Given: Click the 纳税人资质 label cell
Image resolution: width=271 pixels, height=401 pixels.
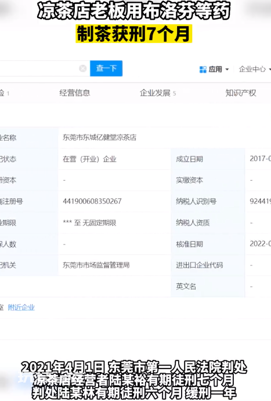Looking at the screenshot, I should click(208, 223).
